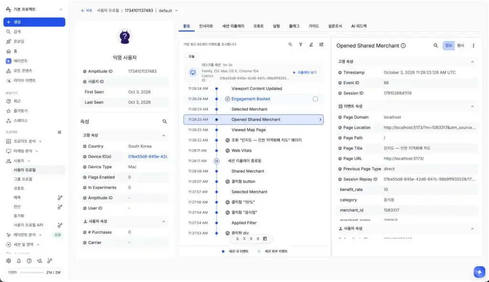Open 사용자 프로필 breadcrumb link
The height and width of the screenshot is (282, 489).
click(108, 11)
